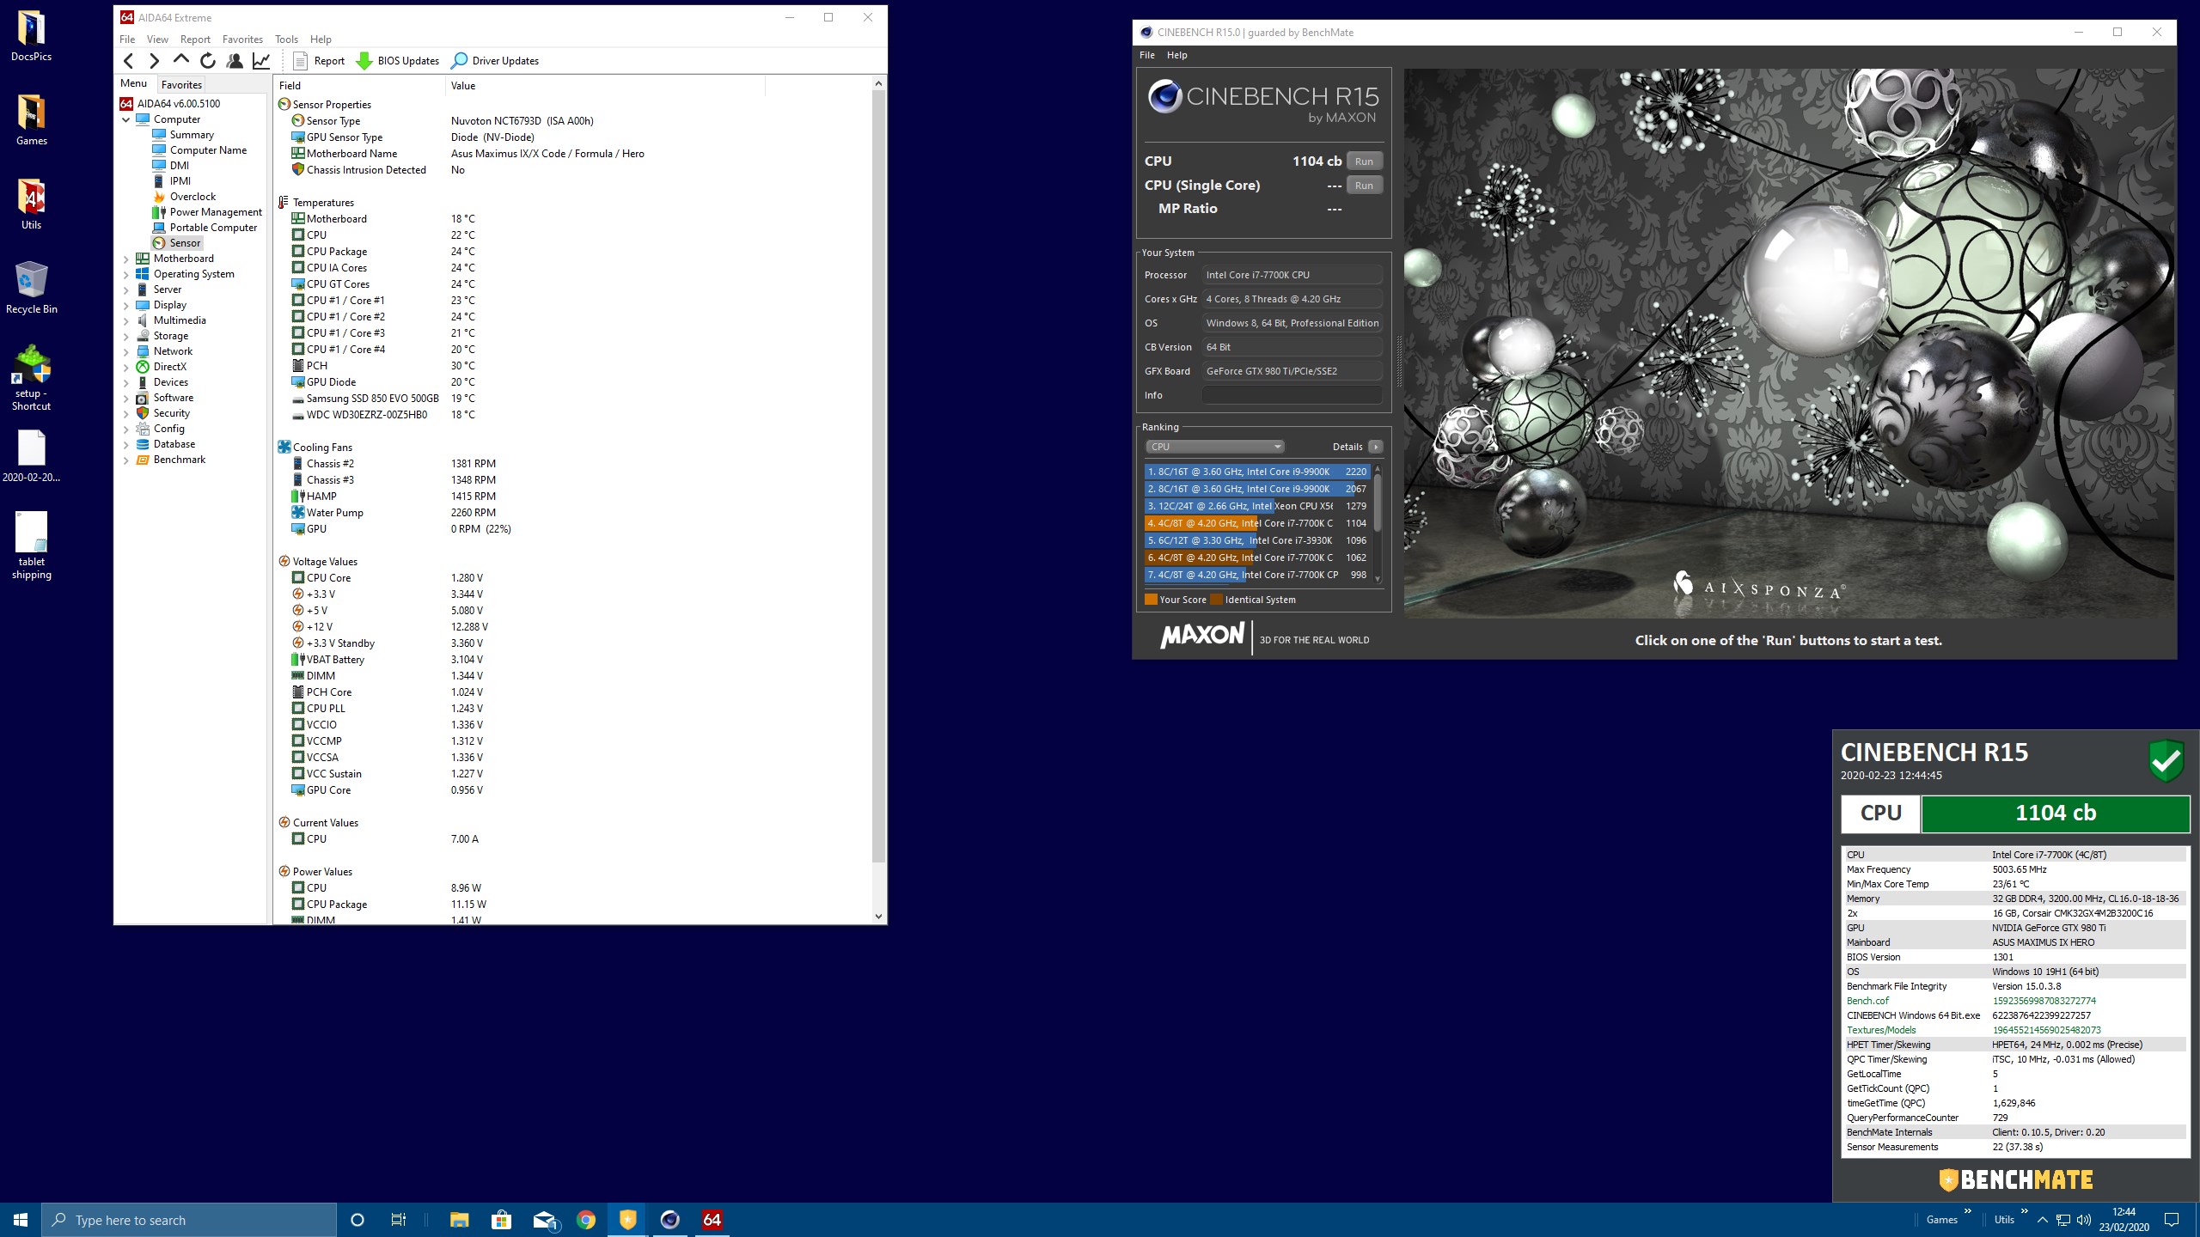
Task: Select the Games desktop folder icon
Action: pos(32,120)
